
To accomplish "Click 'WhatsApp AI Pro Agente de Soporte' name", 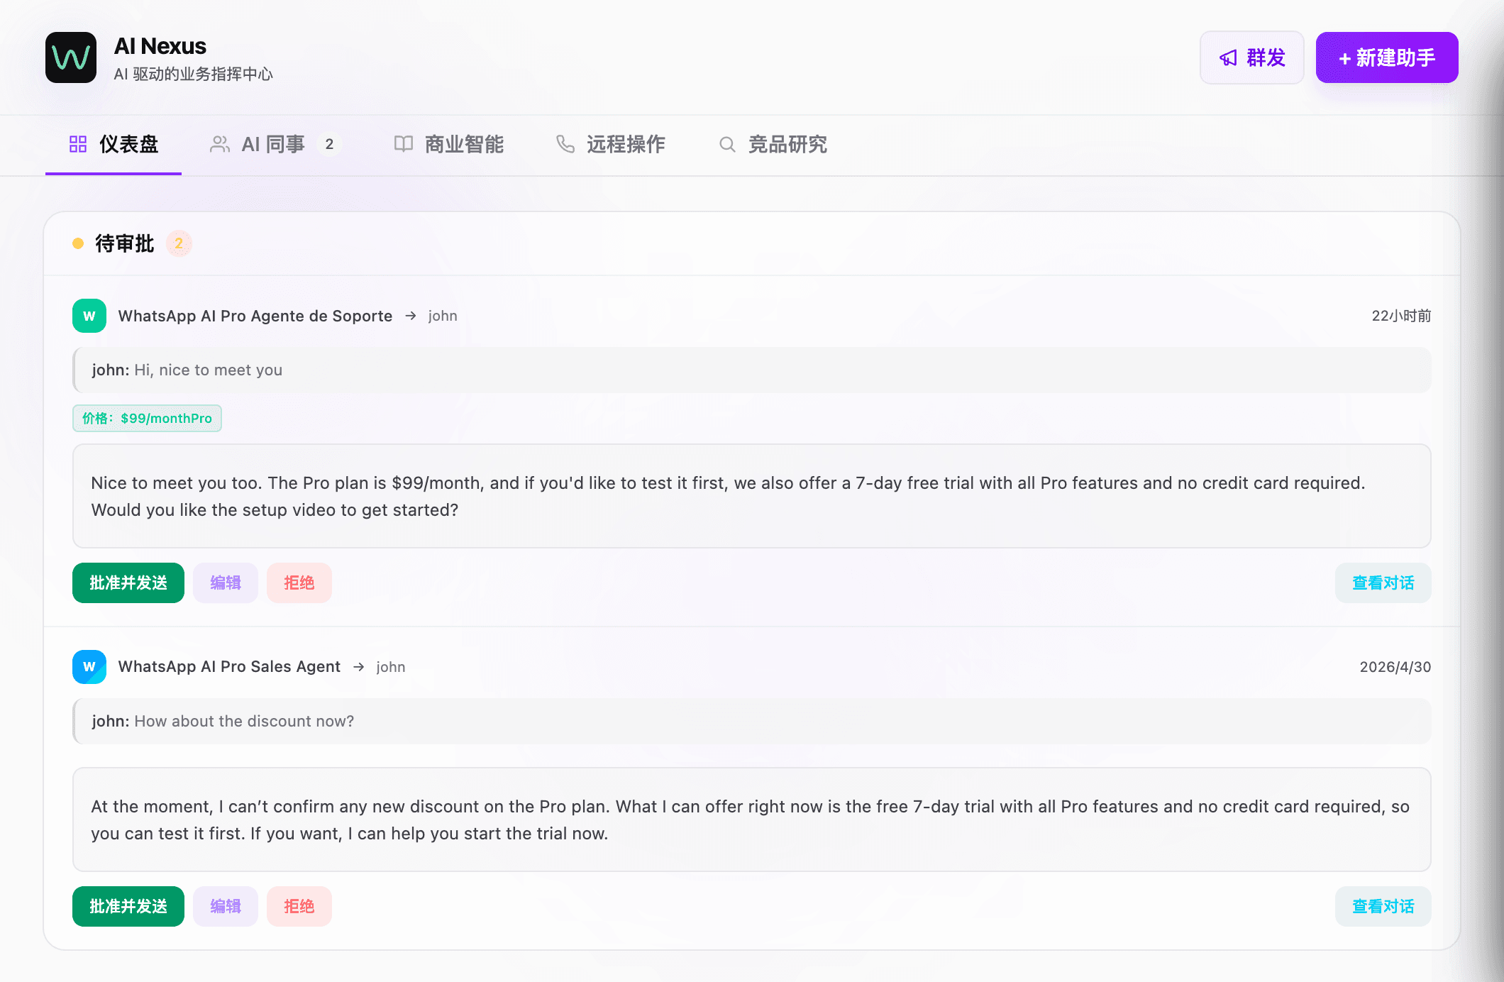I will tap(255, 316).
